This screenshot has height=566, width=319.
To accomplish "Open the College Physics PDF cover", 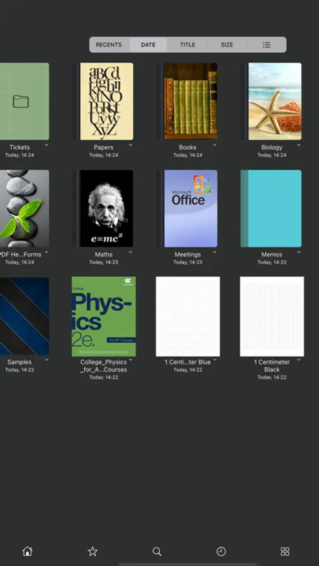I will click(x=104, y=316).
